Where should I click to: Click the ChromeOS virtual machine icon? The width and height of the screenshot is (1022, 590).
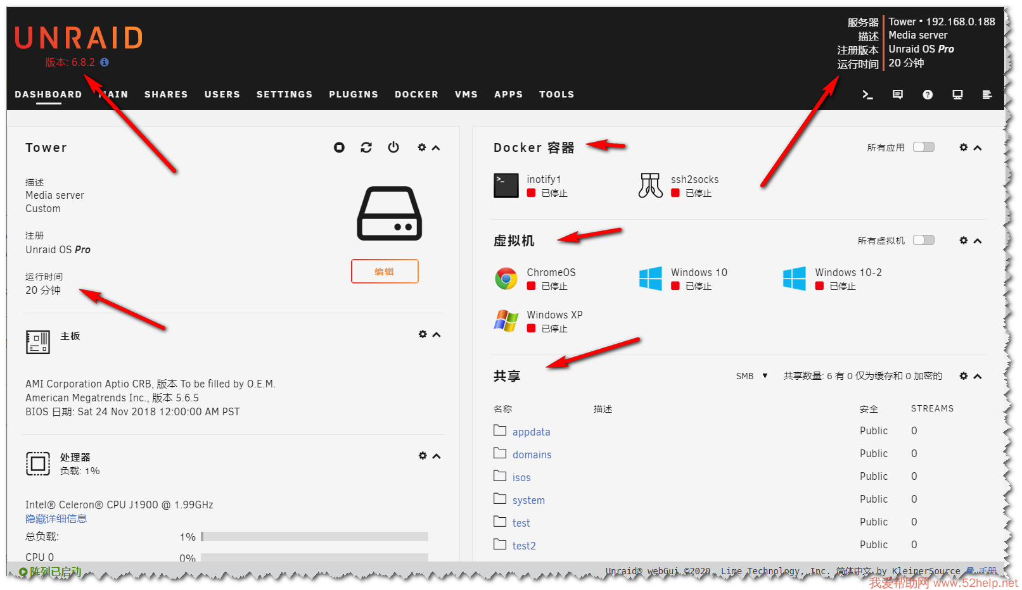[x=506, y=279]
